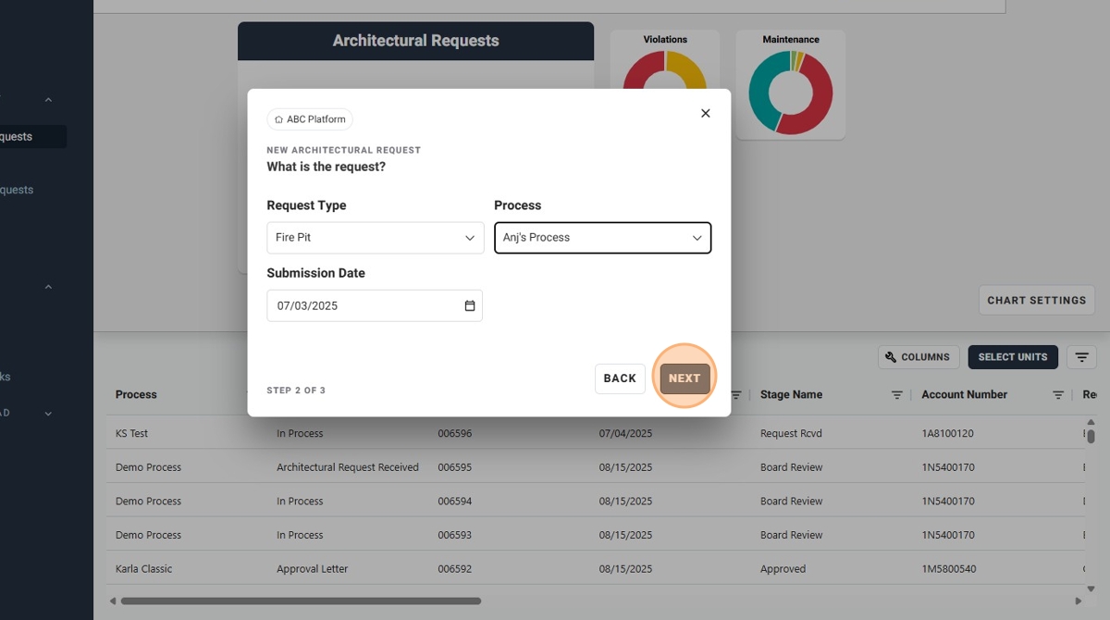Click request number 006593
1110x620 pixels.
pyautogui.click(x=454, y=535)
